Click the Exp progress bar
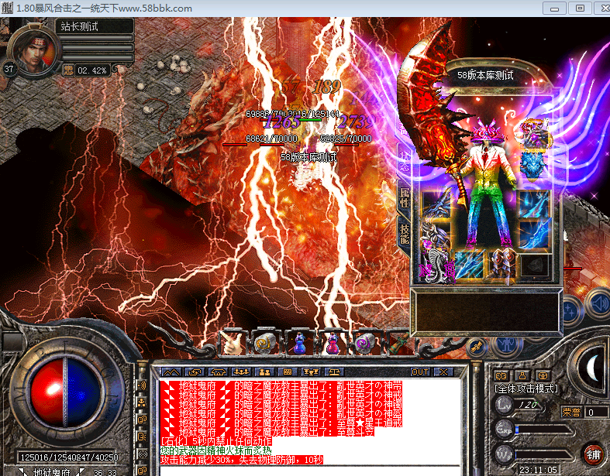Screen dimensions: 610x476 tap(544, 430)
